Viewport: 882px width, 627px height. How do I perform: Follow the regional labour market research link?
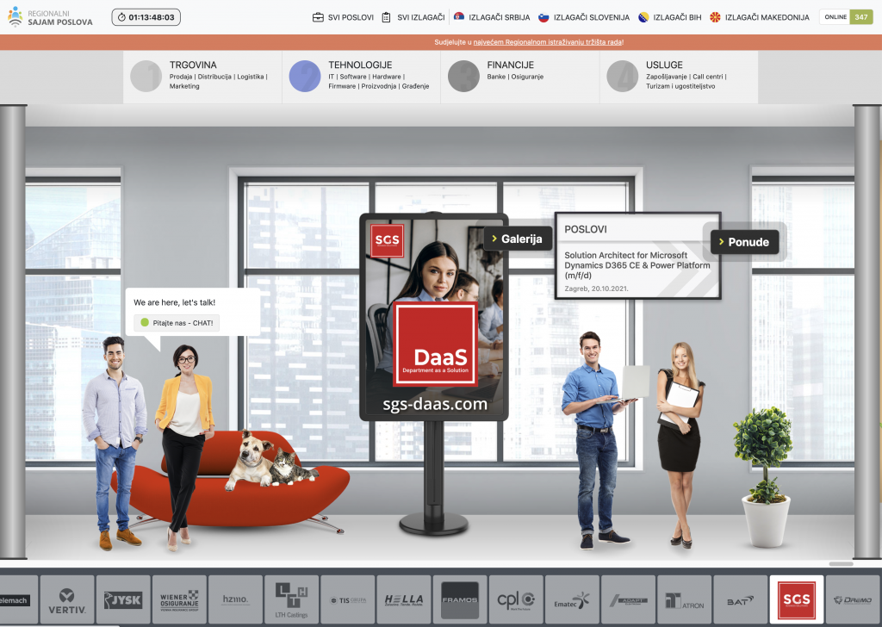pyautogui.click(x=547, y=42)
